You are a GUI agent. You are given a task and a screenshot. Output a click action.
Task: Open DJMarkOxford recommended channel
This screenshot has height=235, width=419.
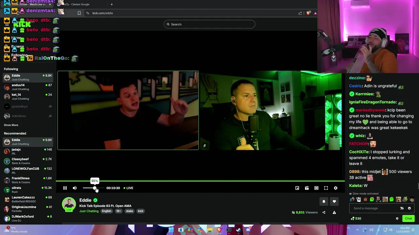tap(28, 218)
